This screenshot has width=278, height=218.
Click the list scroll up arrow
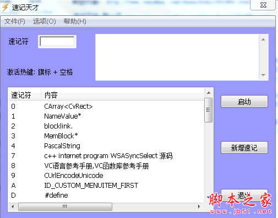pyautogui.click(x=209, y=93)
